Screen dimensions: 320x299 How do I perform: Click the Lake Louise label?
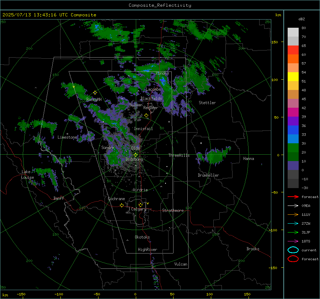(x=27, y=175)
